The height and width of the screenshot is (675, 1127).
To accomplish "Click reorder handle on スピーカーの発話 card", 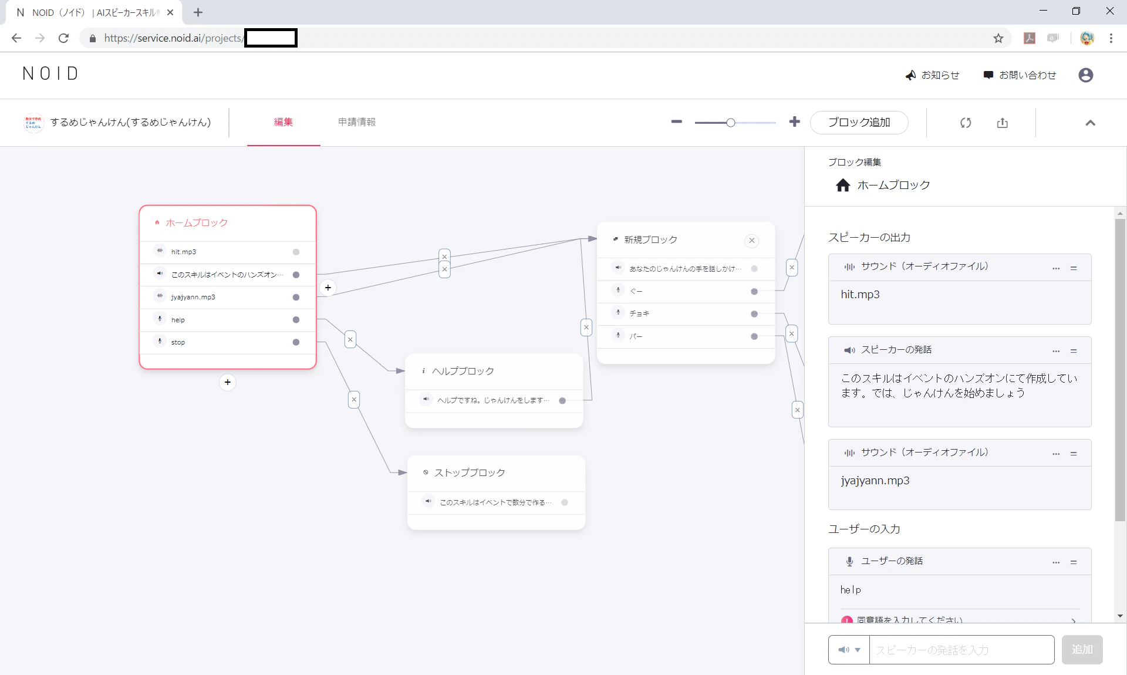I will [1074, 351].
